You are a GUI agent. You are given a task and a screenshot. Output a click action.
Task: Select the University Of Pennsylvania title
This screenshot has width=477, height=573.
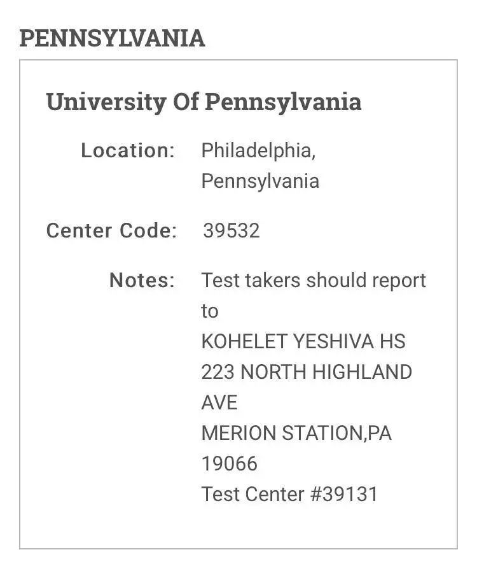[204, 102]
